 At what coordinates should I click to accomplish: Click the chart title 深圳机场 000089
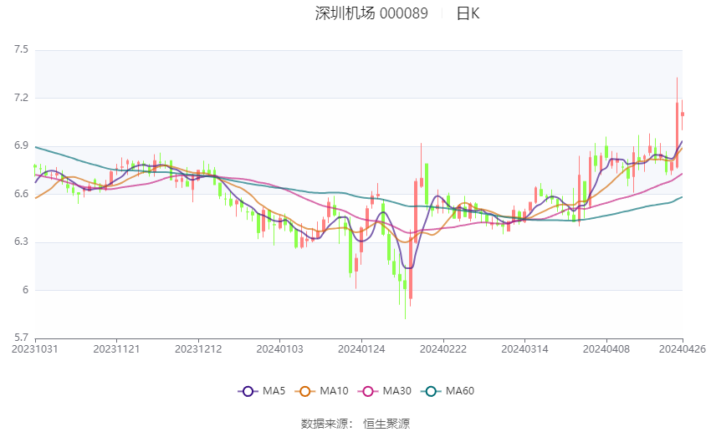tap(371, 13)
